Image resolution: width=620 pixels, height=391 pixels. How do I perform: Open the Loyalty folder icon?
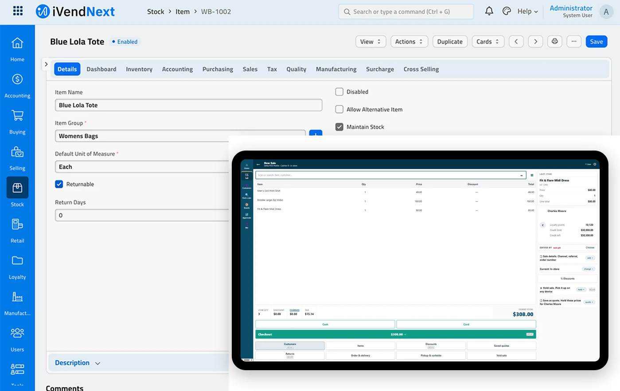(x=17, y=260)
